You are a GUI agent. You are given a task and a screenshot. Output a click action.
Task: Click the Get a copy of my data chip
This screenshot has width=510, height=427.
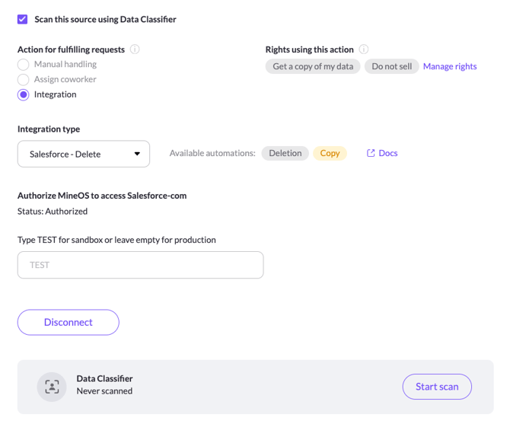point(313,66)
